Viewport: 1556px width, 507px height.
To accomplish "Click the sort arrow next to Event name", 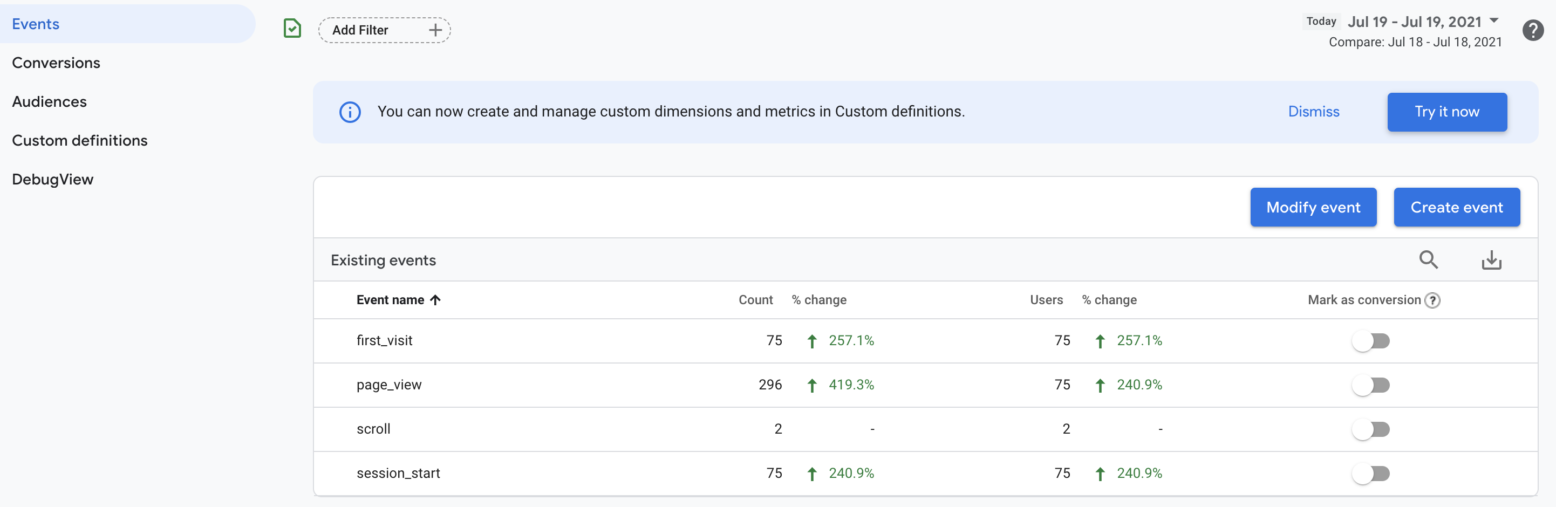I will pyautogui.click(x=436, y=300).
